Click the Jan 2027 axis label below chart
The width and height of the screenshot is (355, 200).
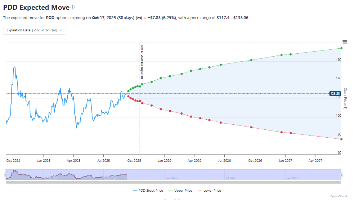(285, 161)
